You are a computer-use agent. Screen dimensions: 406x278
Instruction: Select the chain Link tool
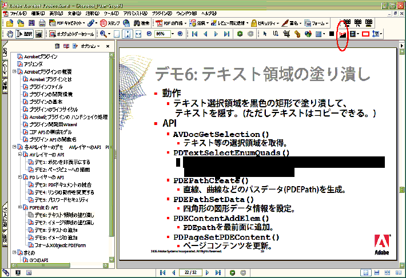tap(297, 34)
